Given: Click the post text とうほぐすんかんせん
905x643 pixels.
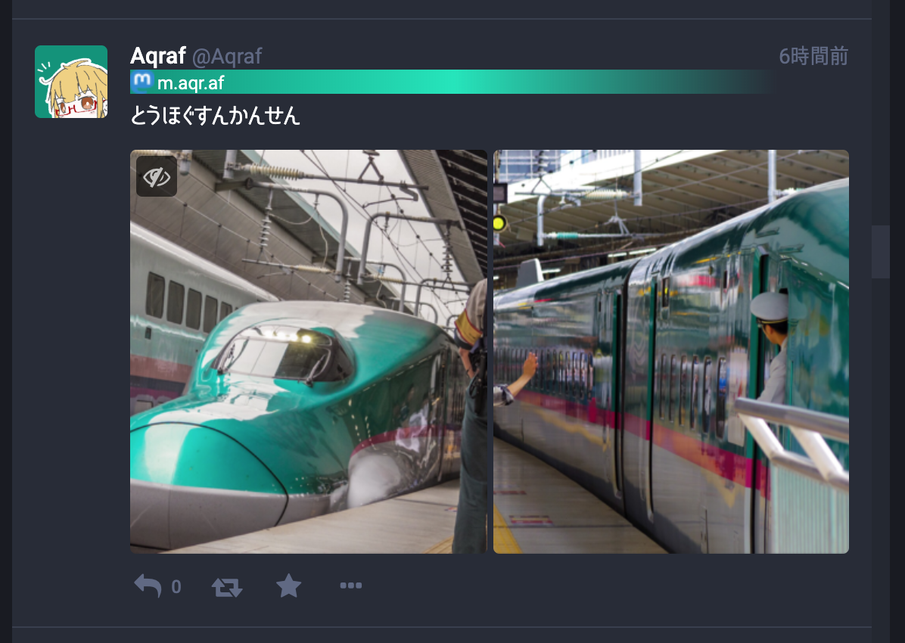Looking at the screenshot, I should coord(216,116).
